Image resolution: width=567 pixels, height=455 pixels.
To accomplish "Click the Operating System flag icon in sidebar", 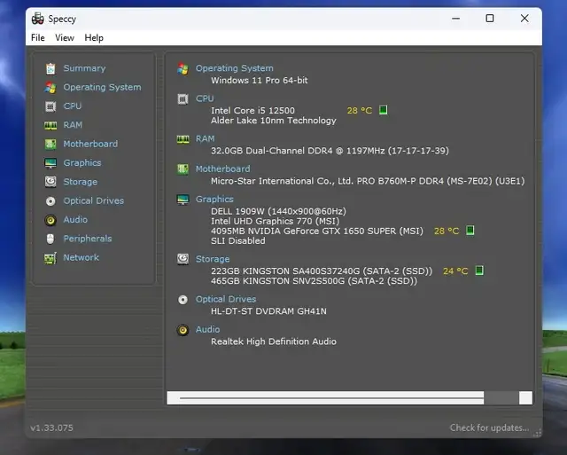I will (50, 87).
